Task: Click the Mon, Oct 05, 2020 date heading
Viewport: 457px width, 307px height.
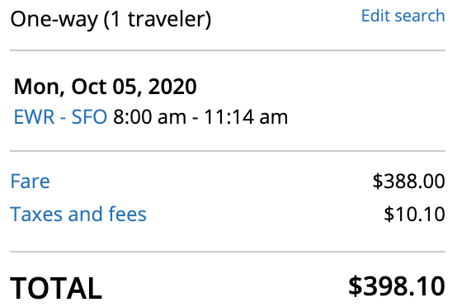Action: click(106, 87)
